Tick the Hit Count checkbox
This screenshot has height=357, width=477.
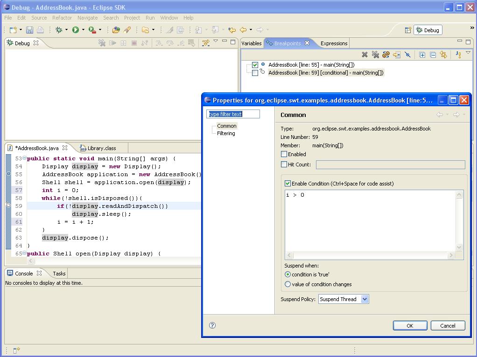pyautogui.click(x=284, y=165)
